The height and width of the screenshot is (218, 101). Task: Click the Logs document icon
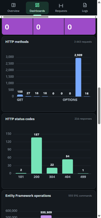(x=85, y=5)
